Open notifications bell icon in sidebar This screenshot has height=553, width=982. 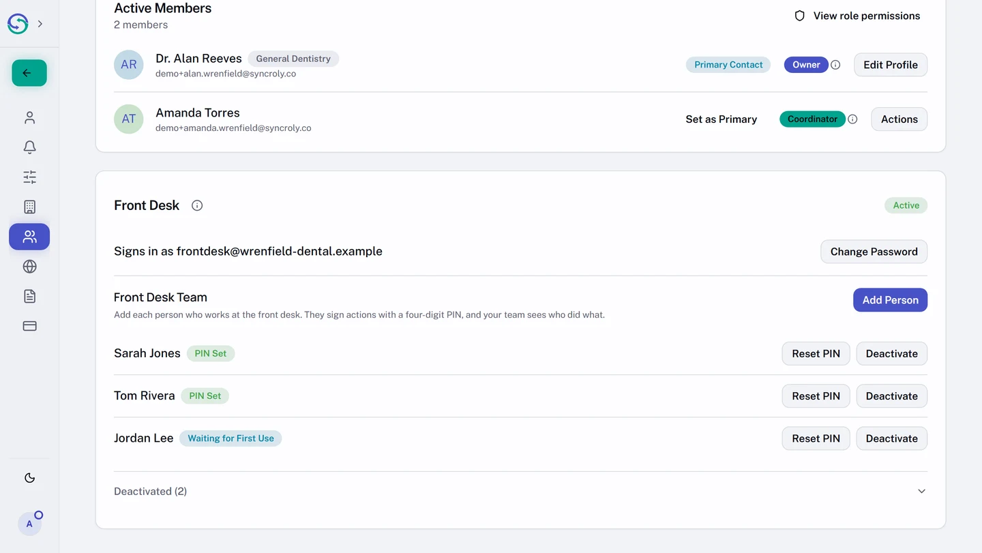tap(29, 147)
